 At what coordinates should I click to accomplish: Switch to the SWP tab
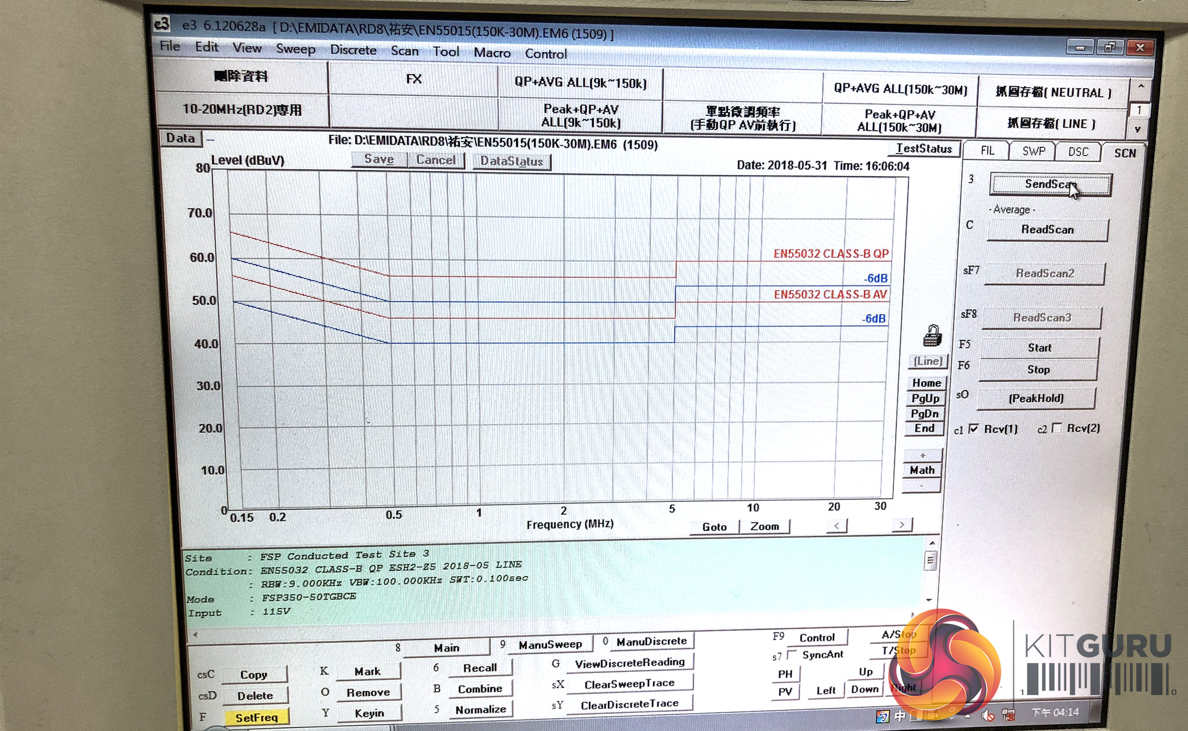[x=1033, y=151]
